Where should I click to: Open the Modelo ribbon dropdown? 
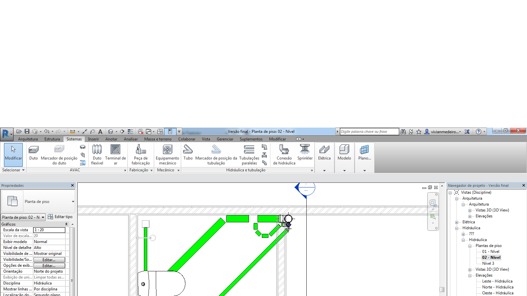(345, 171)
